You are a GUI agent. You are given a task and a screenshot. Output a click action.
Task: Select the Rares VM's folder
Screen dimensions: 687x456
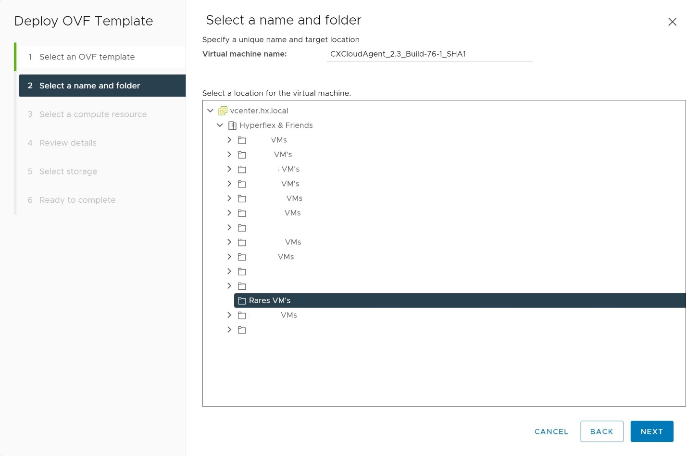(x=459, y=300)
